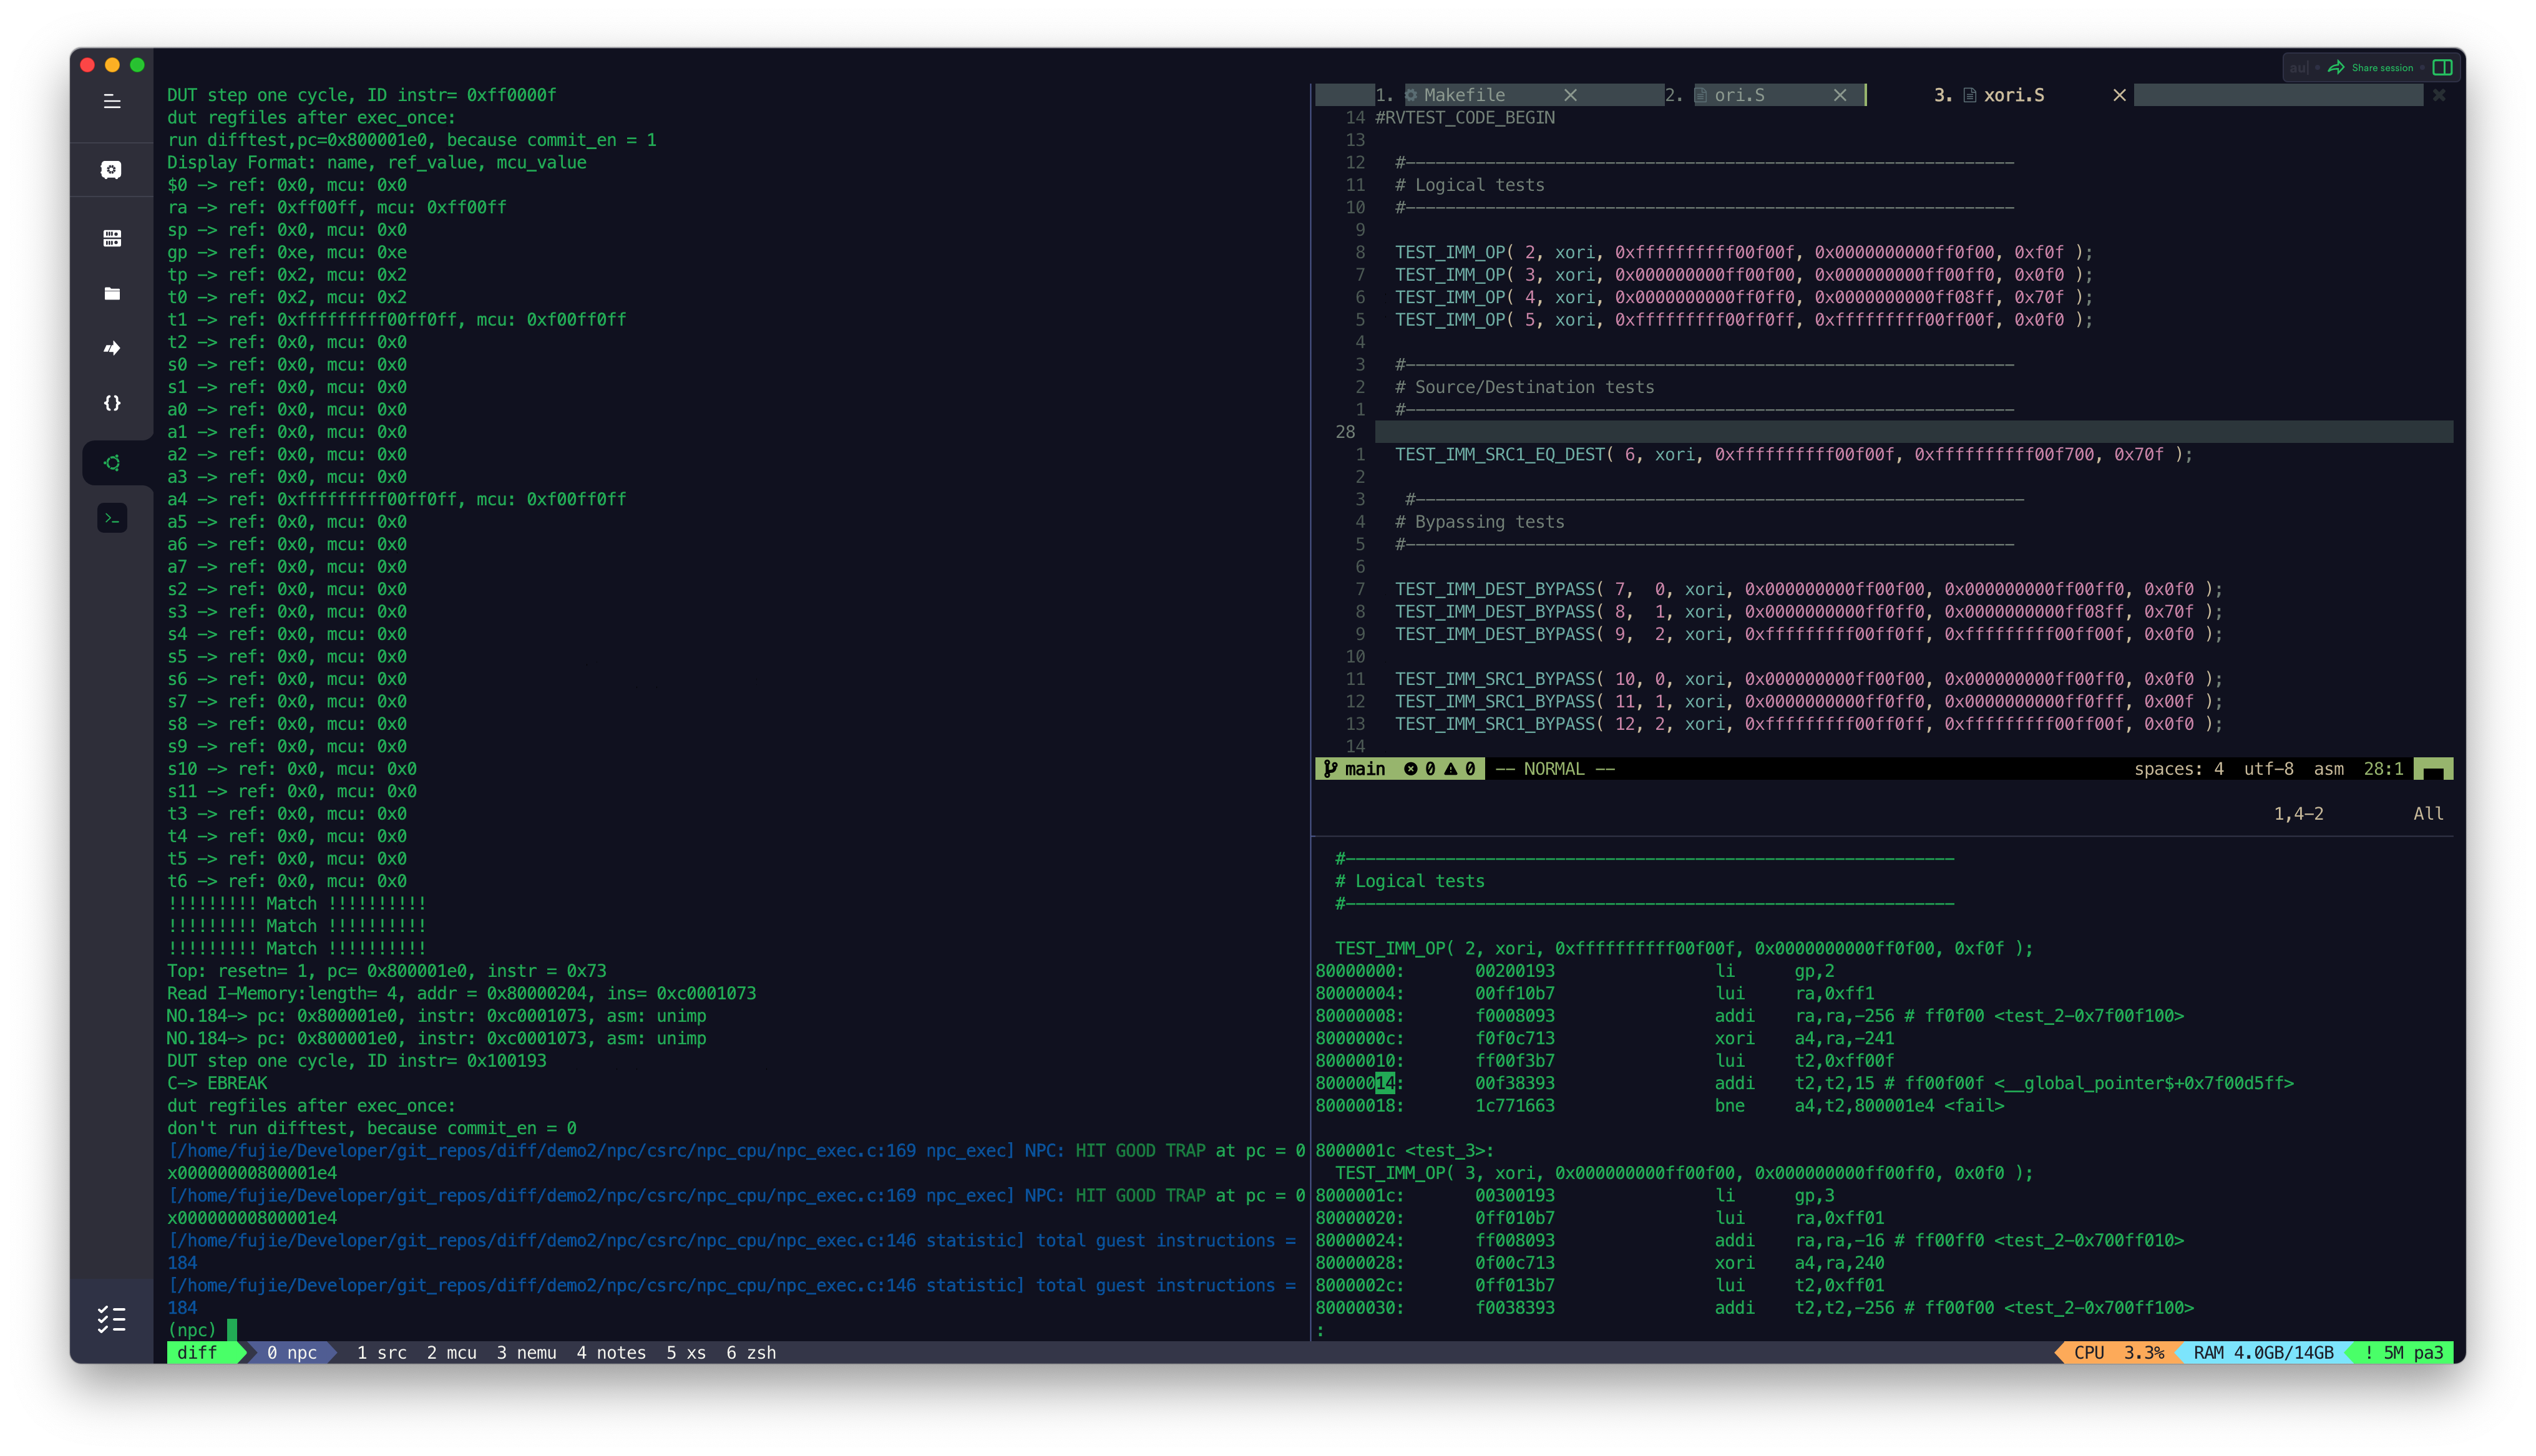
Task: Select tmux window '5 xs'
Action: (x=686, y=1353)
